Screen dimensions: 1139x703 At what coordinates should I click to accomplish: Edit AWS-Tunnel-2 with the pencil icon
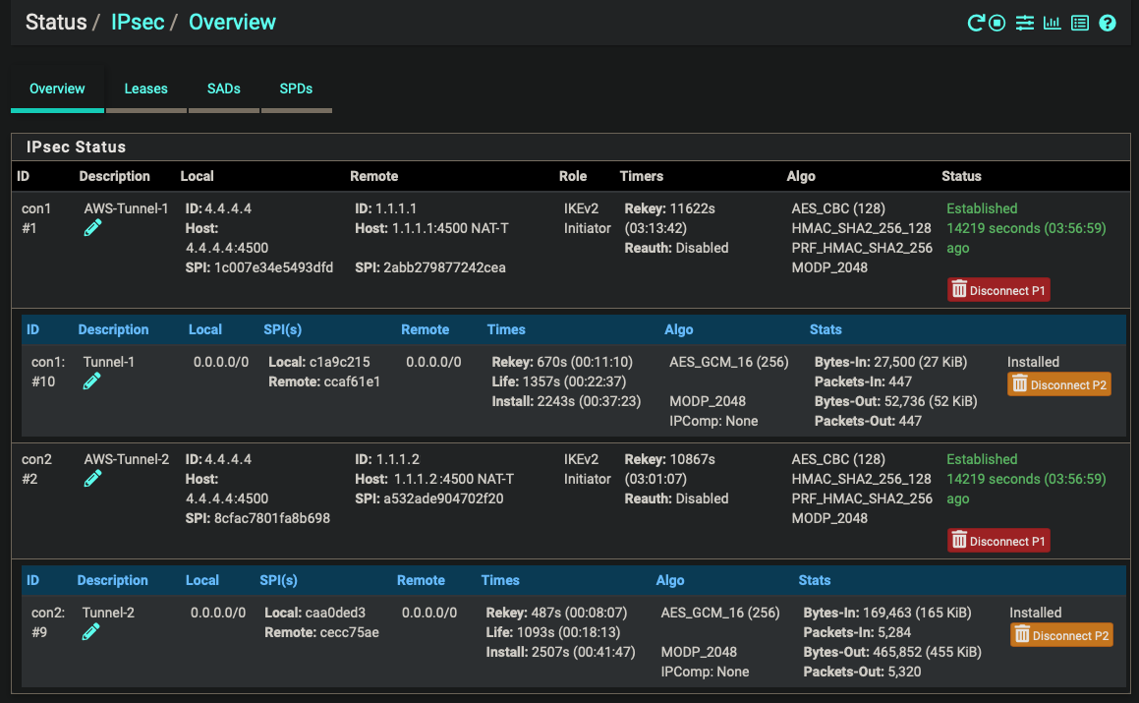[x=93, y=479]
